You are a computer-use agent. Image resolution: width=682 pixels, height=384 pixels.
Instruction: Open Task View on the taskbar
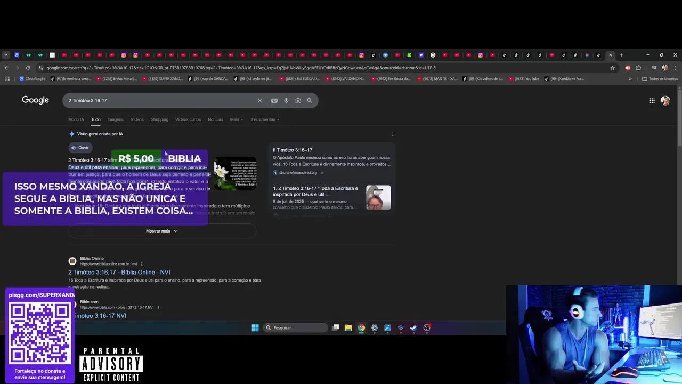click(x=335, y=328)
